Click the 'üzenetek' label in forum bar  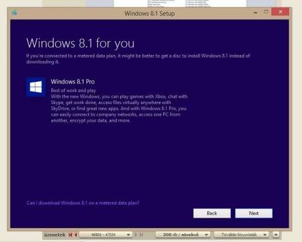coord(54,235)
